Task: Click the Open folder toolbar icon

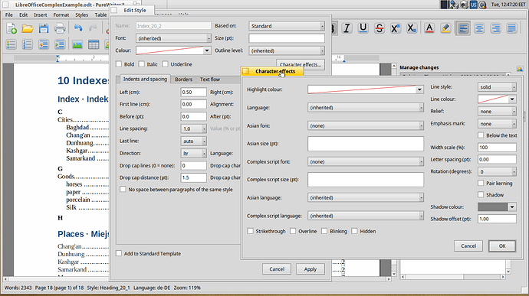Action: click(28, 28)
